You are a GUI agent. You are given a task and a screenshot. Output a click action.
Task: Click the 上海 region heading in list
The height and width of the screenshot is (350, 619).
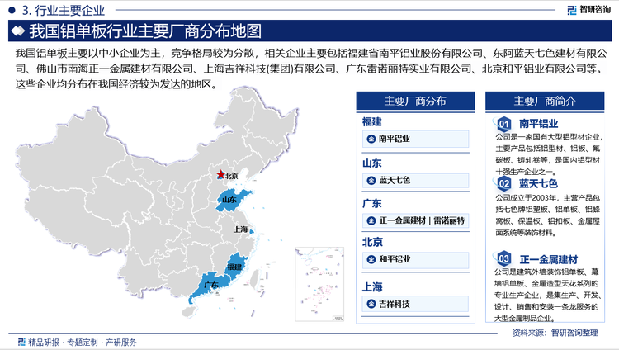tap(372, 286)
